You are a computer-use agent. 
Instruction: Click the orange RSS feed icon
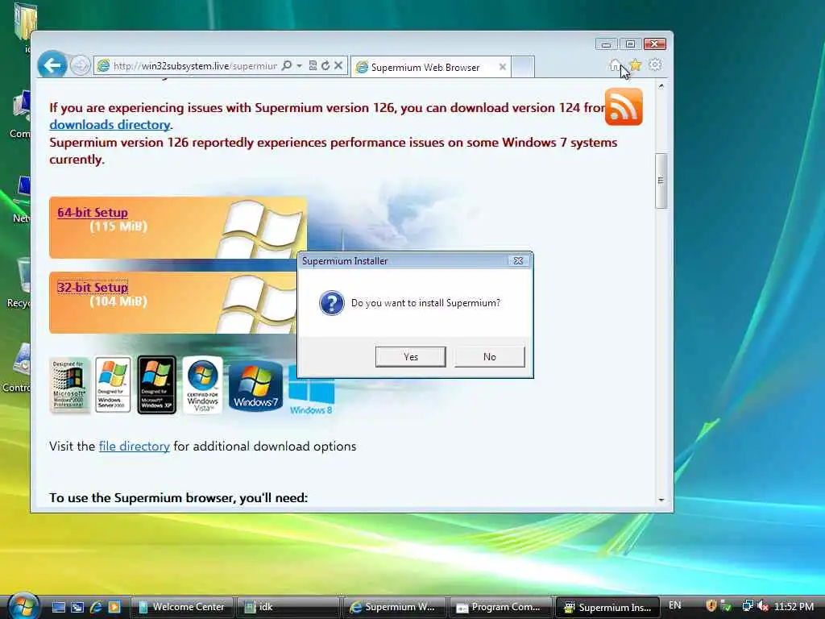[624, 107]
